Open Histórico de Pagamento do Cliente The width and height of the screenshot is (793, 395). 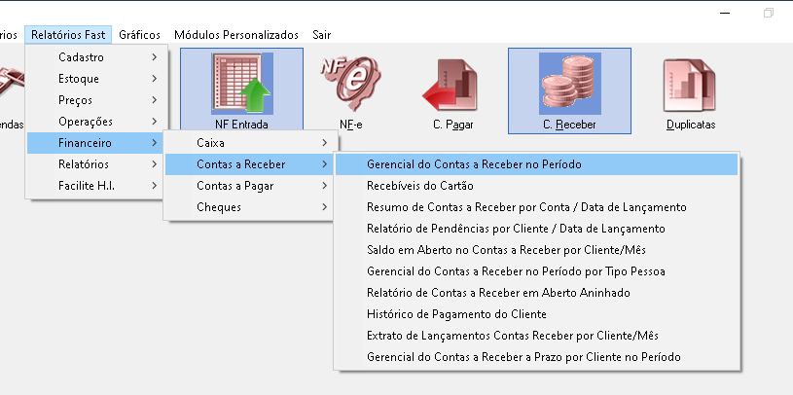click(456, 314)
